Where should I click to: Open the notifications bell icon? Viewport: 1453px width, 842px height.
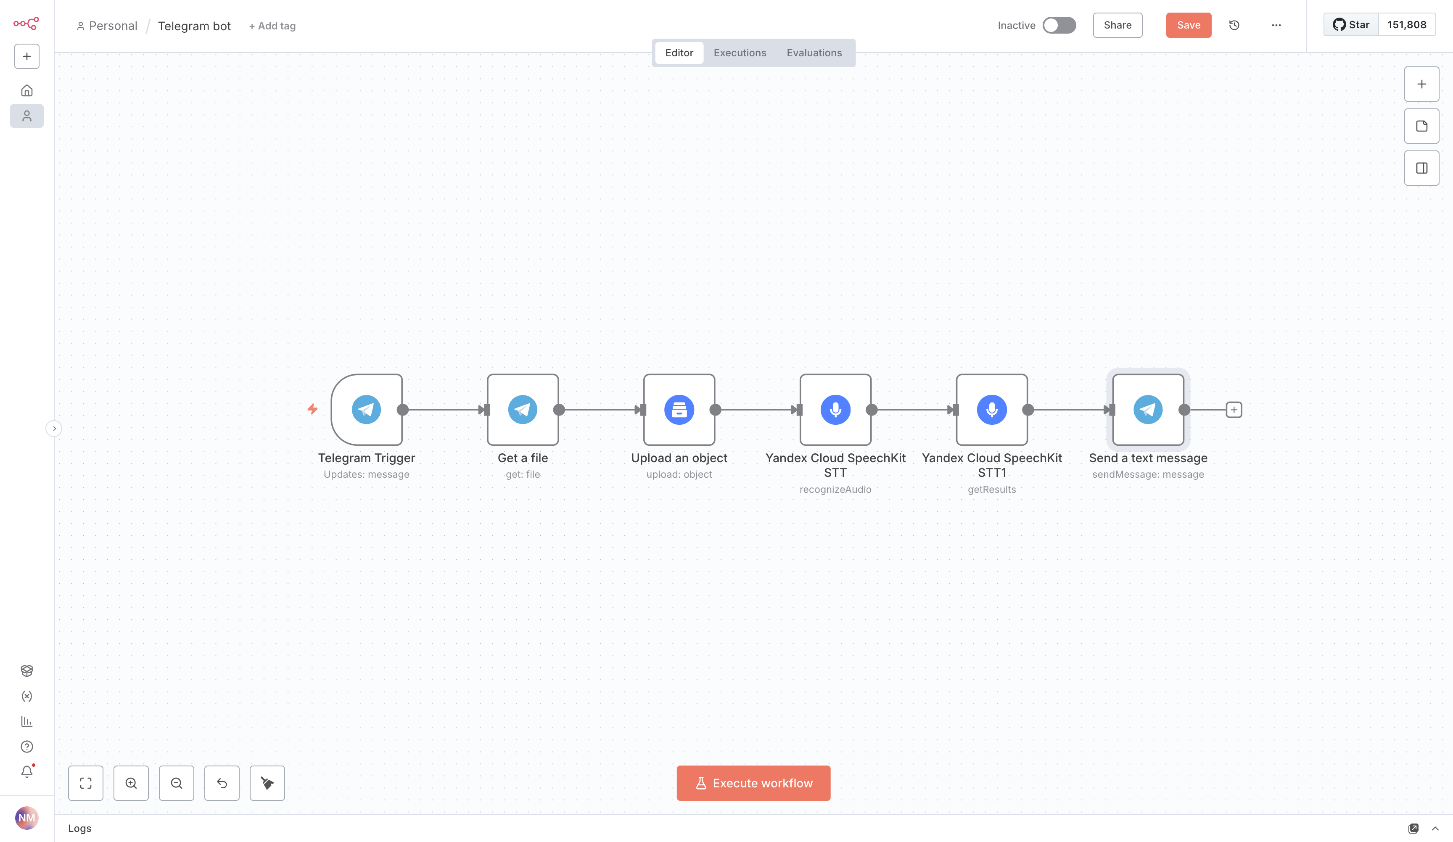click(x=26, y=771)
